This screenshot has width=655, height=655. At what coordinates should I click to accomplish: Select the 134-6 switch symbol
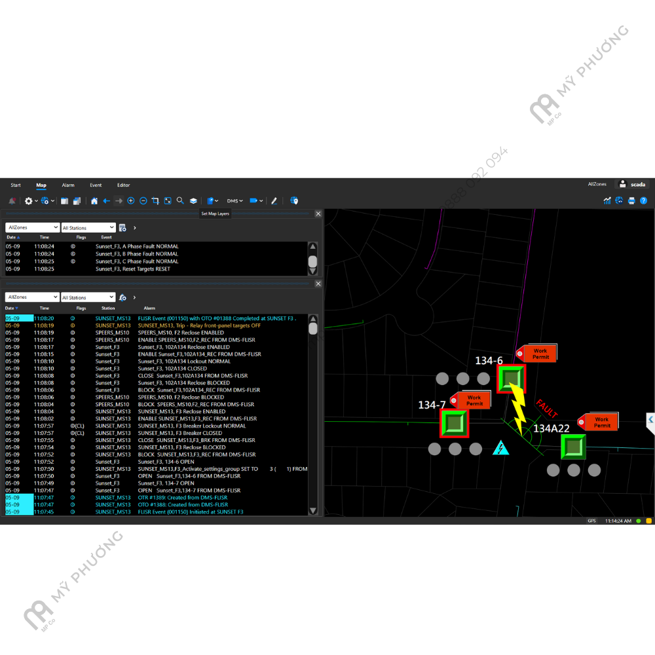point(511,379)
